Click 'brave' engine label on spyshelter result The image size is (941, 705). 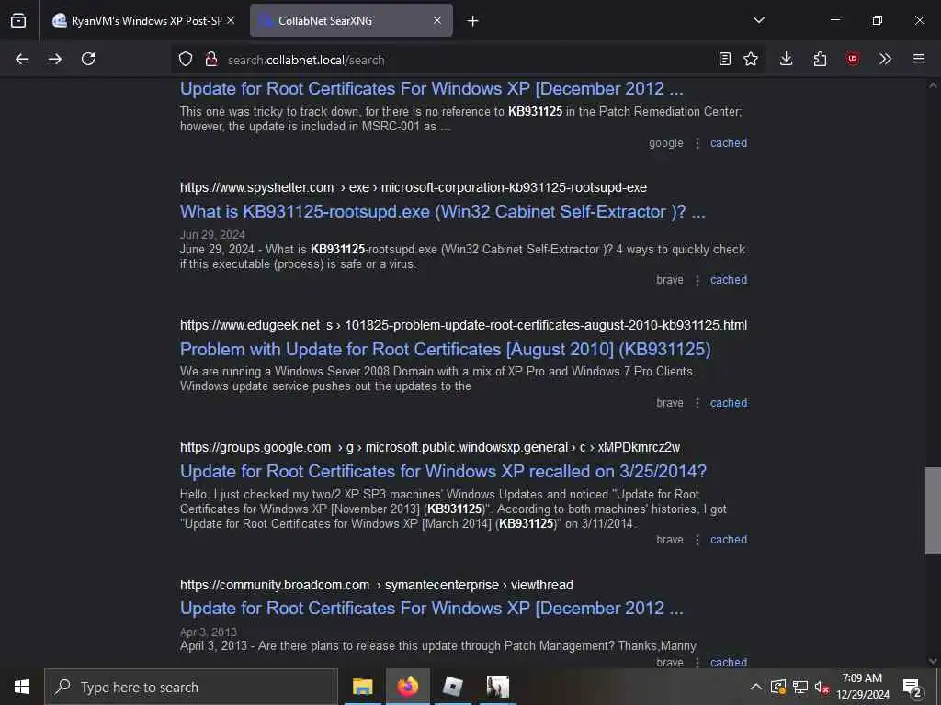670,280
